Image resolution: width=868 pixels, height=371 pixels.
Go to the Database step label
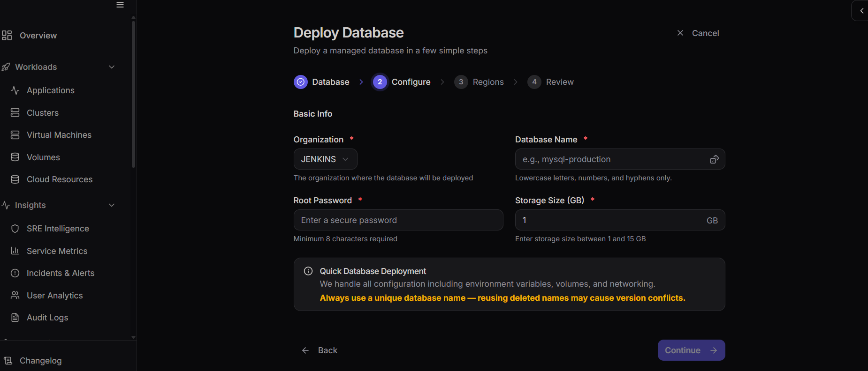[331, 82]
